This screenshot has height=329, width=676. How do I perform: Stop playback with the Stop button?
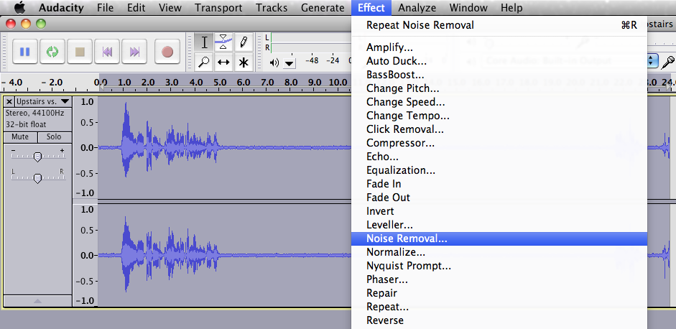coord(80,52)
